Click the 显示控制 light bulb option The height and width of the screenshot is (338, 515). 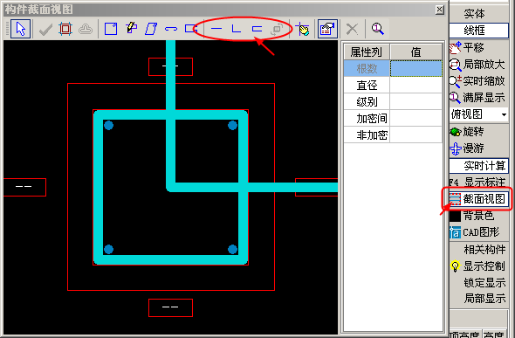pyautogui.click(x=477, y=266)
